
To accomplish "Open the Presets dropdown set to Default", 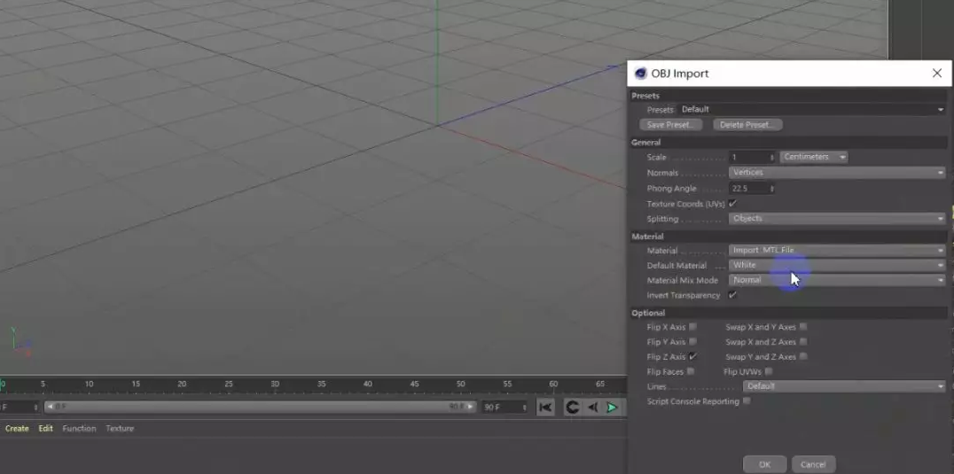I will [x=811, y=109].
